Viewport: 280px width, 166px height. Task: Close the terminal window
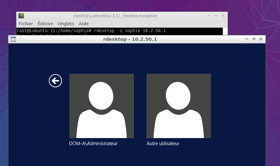click(x=223, y=15)
